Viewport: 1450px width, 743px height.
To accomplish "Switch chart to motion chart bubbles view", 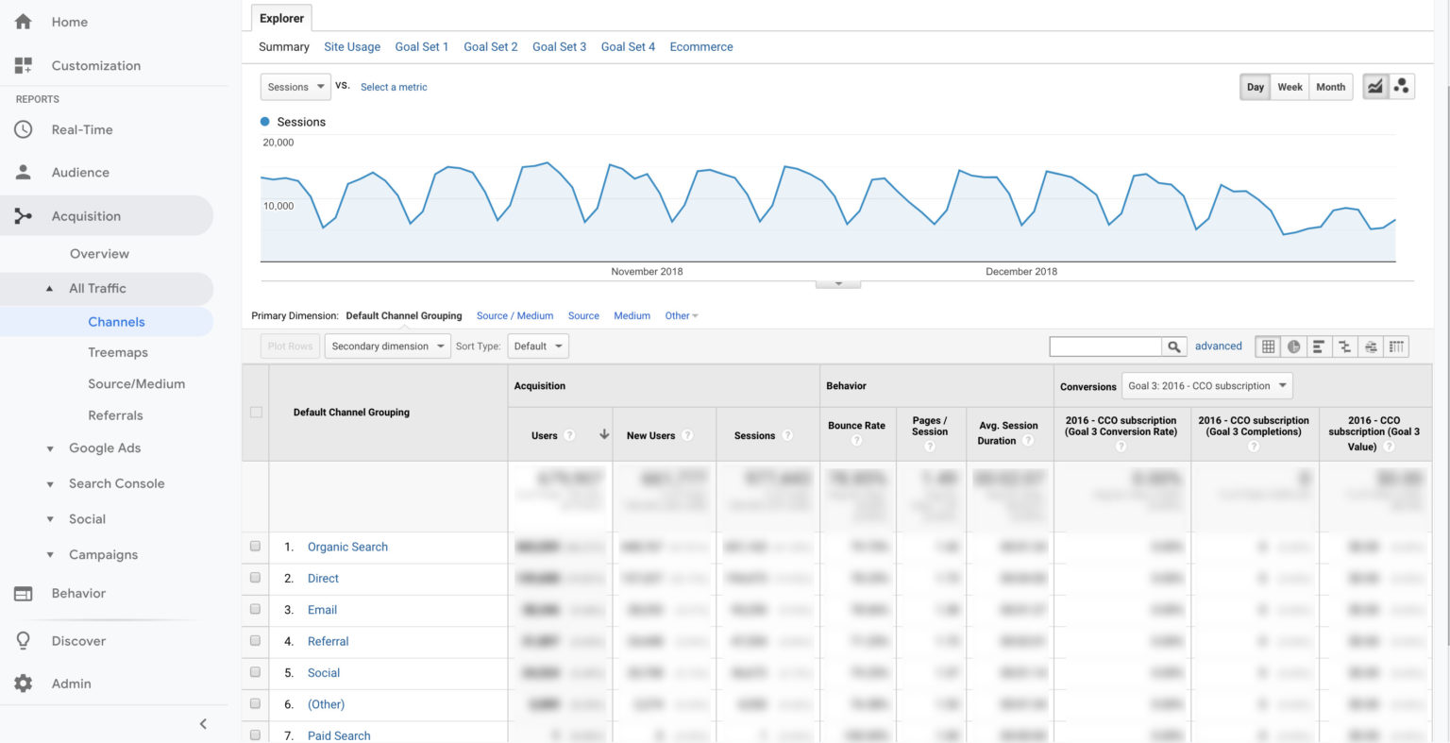I will pyautogui.click(x=1403, y=85).
